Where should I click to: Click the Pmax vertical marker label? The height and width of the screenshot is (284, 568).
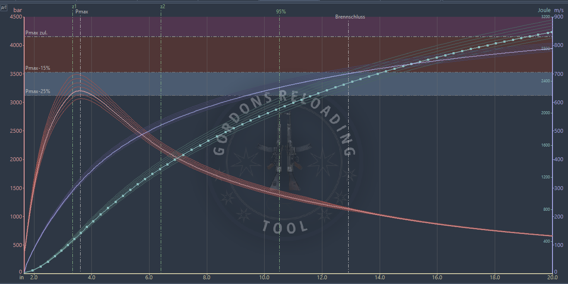tap(82, 12)
